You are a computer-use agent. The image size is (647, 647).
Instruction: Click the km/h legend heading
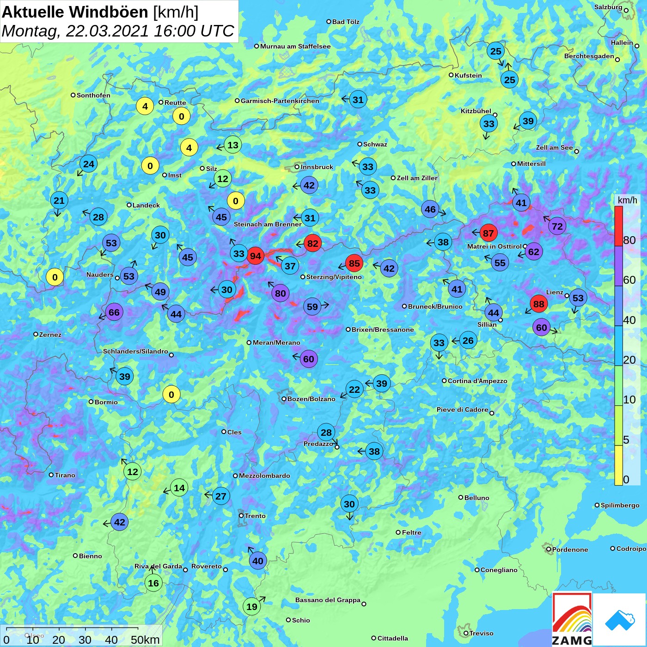[627, 200]
